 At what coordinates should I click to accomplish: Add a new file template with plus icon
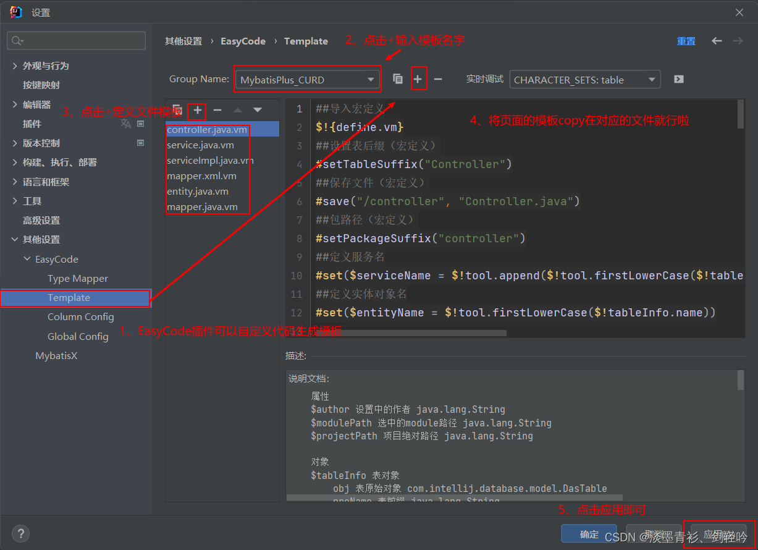(198, 110)
